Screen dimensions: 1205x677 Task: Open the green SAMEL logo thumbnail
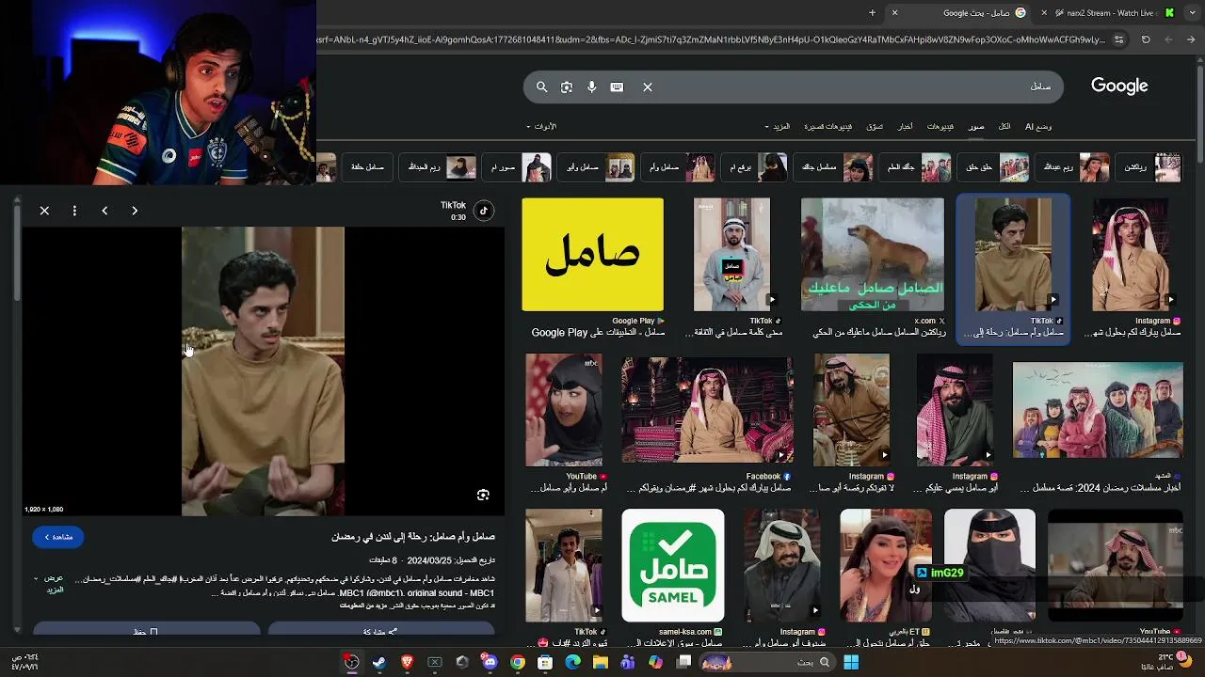(673, 565)
